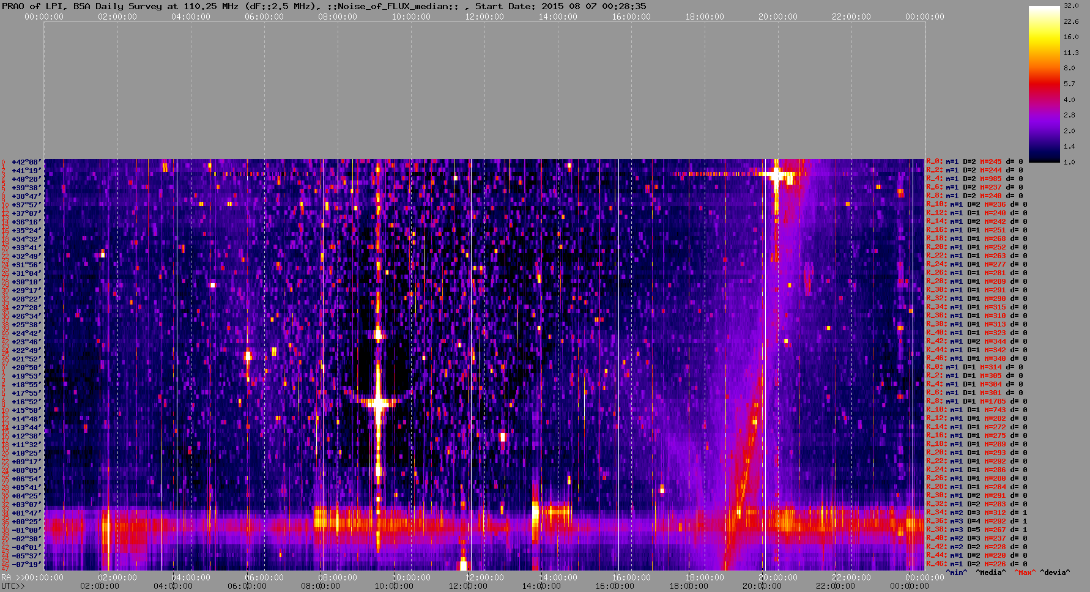Click the plot title starting 'PRAO of LPI'

(x=324, y=6)
